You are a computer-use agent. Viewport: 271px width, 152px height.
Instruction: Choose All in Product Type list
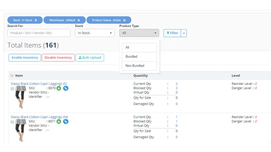(x=139, y=47)
